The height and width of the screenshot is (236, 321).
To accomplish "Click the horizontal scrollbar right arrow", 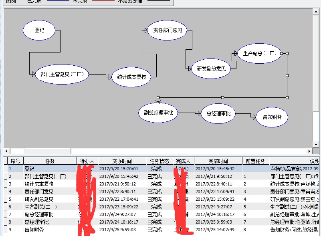I will pyautogui.click(x=309, y=151).
